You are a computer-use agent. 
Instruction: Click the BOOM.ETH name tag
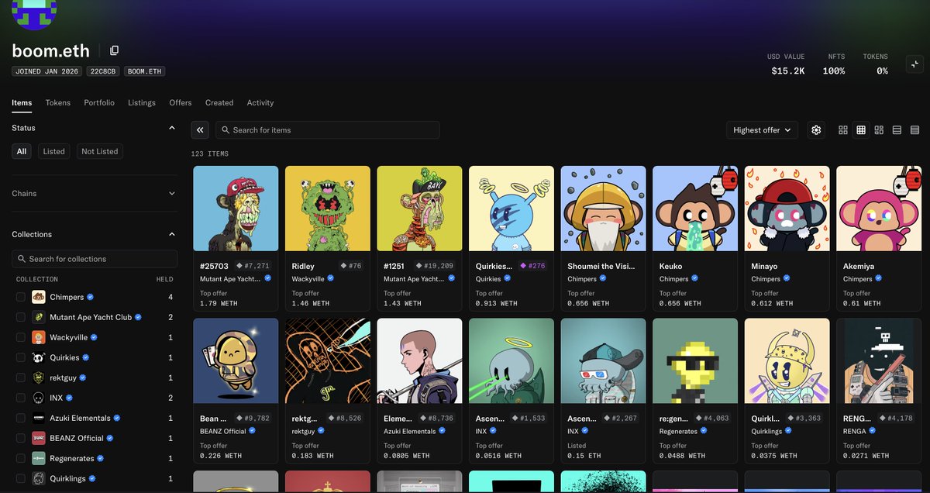[144, 71]
